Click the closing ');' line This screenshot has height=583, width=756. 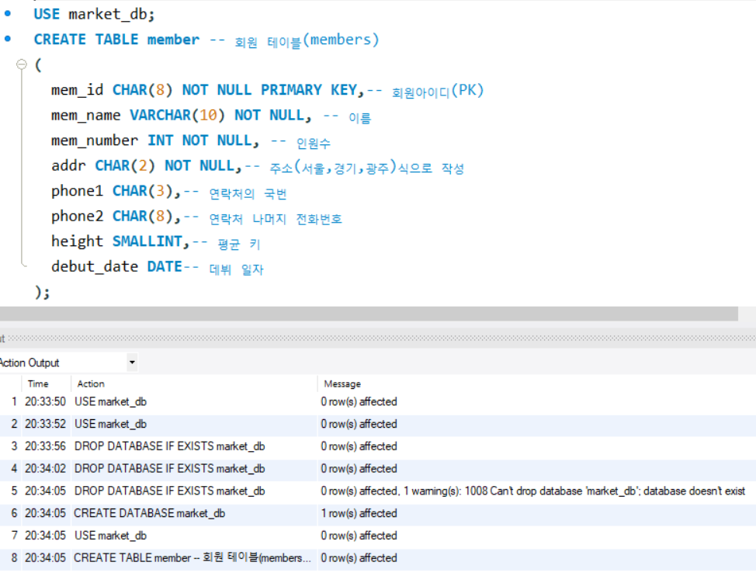[43, 292]
